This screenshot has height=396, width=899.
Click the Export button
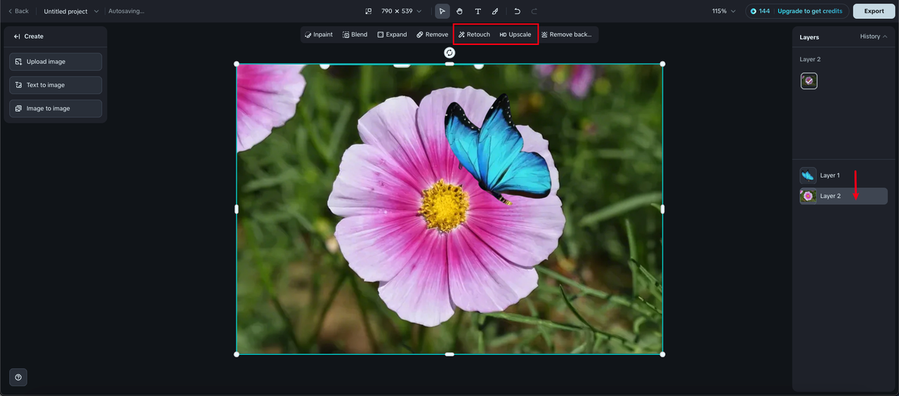click(874, 11)
